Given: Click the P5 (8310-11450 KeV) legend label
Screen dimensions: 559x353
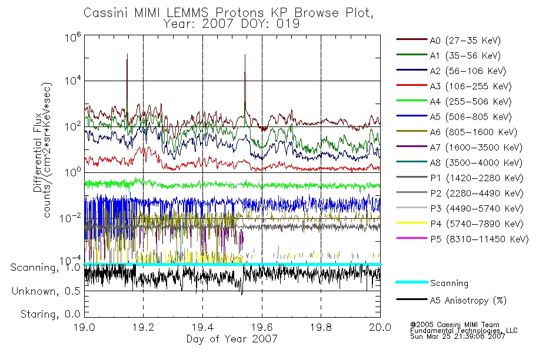Looking at the screenshot, I should [x=479, y=239].
